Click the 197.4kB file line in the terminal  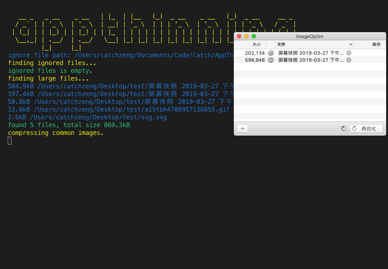[121, 94]
